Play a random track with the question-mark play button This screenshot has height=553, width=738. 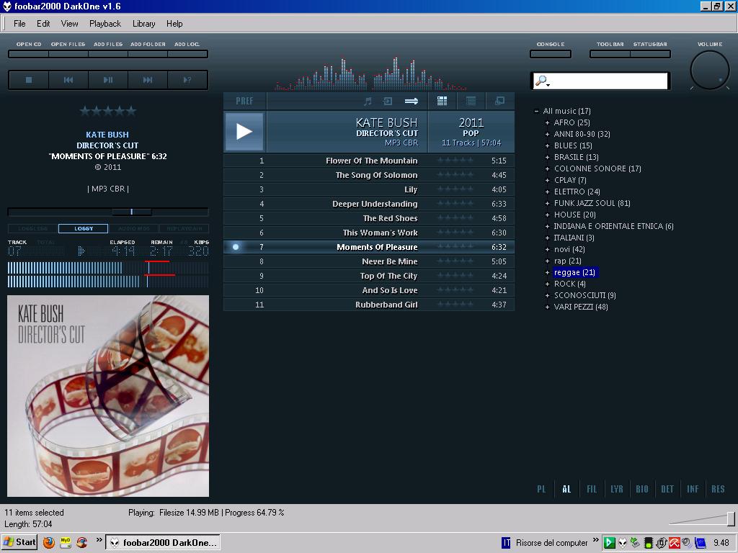(187, 80)
